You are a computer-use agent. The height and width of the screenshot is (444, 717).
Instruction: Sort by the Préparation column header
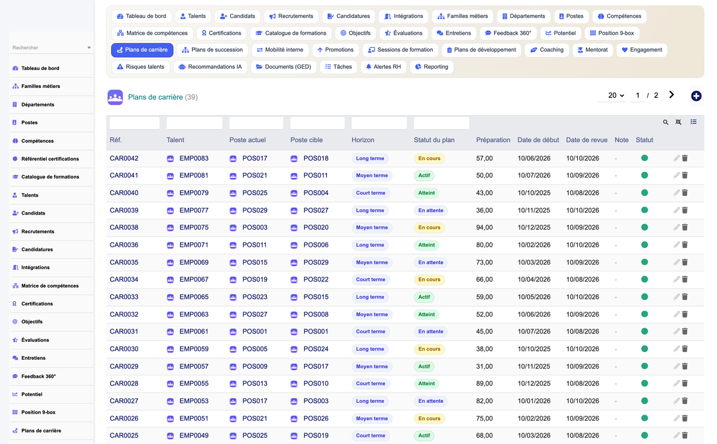point(493,140)
